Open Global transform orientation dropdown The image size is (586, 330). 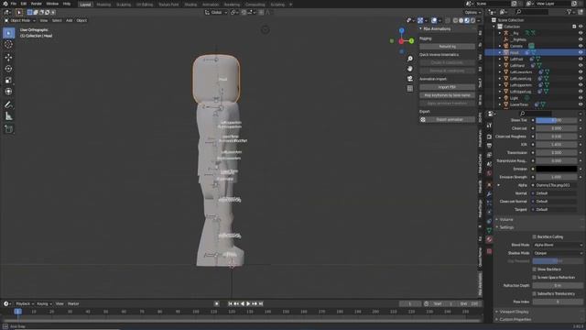(216, 12)
